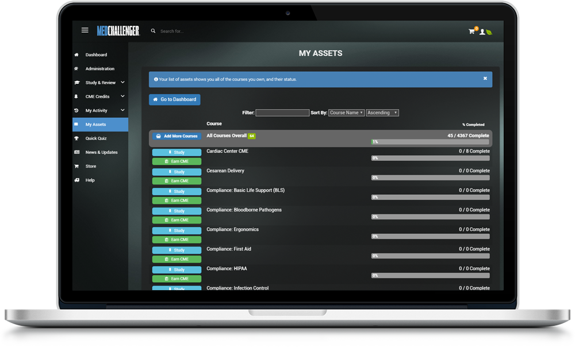Click the Dashboard home icon in sidebar

coord(76,55)
